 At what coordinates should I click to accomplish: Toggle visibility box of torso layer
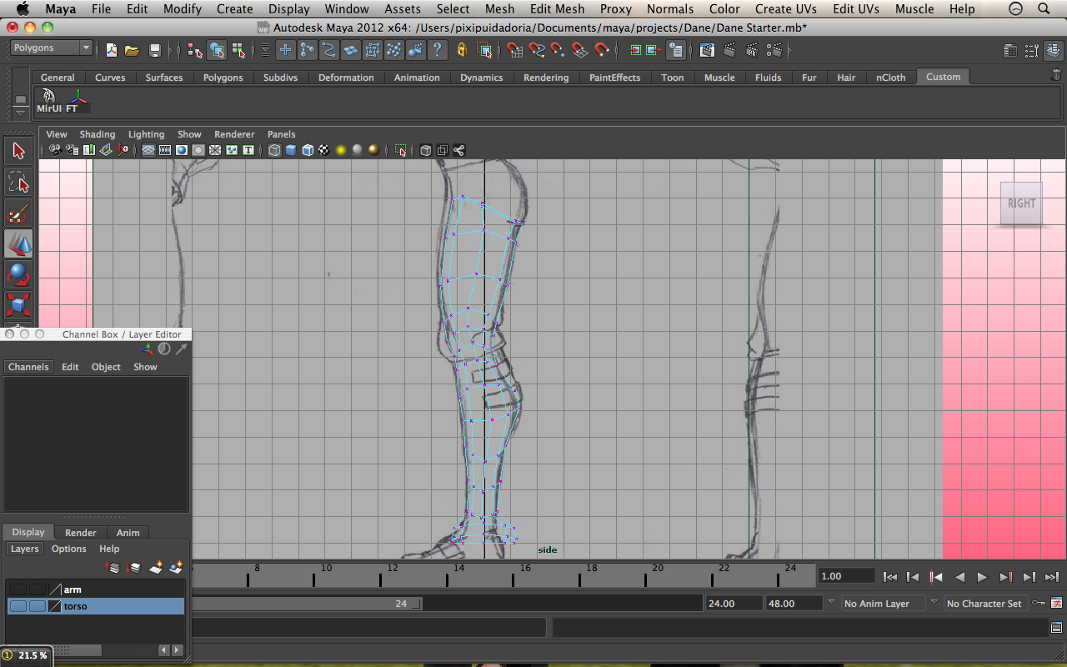pos(18,606)
